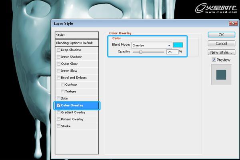
Task: Select Blending Options: Default entry
Action: [77, 43]
